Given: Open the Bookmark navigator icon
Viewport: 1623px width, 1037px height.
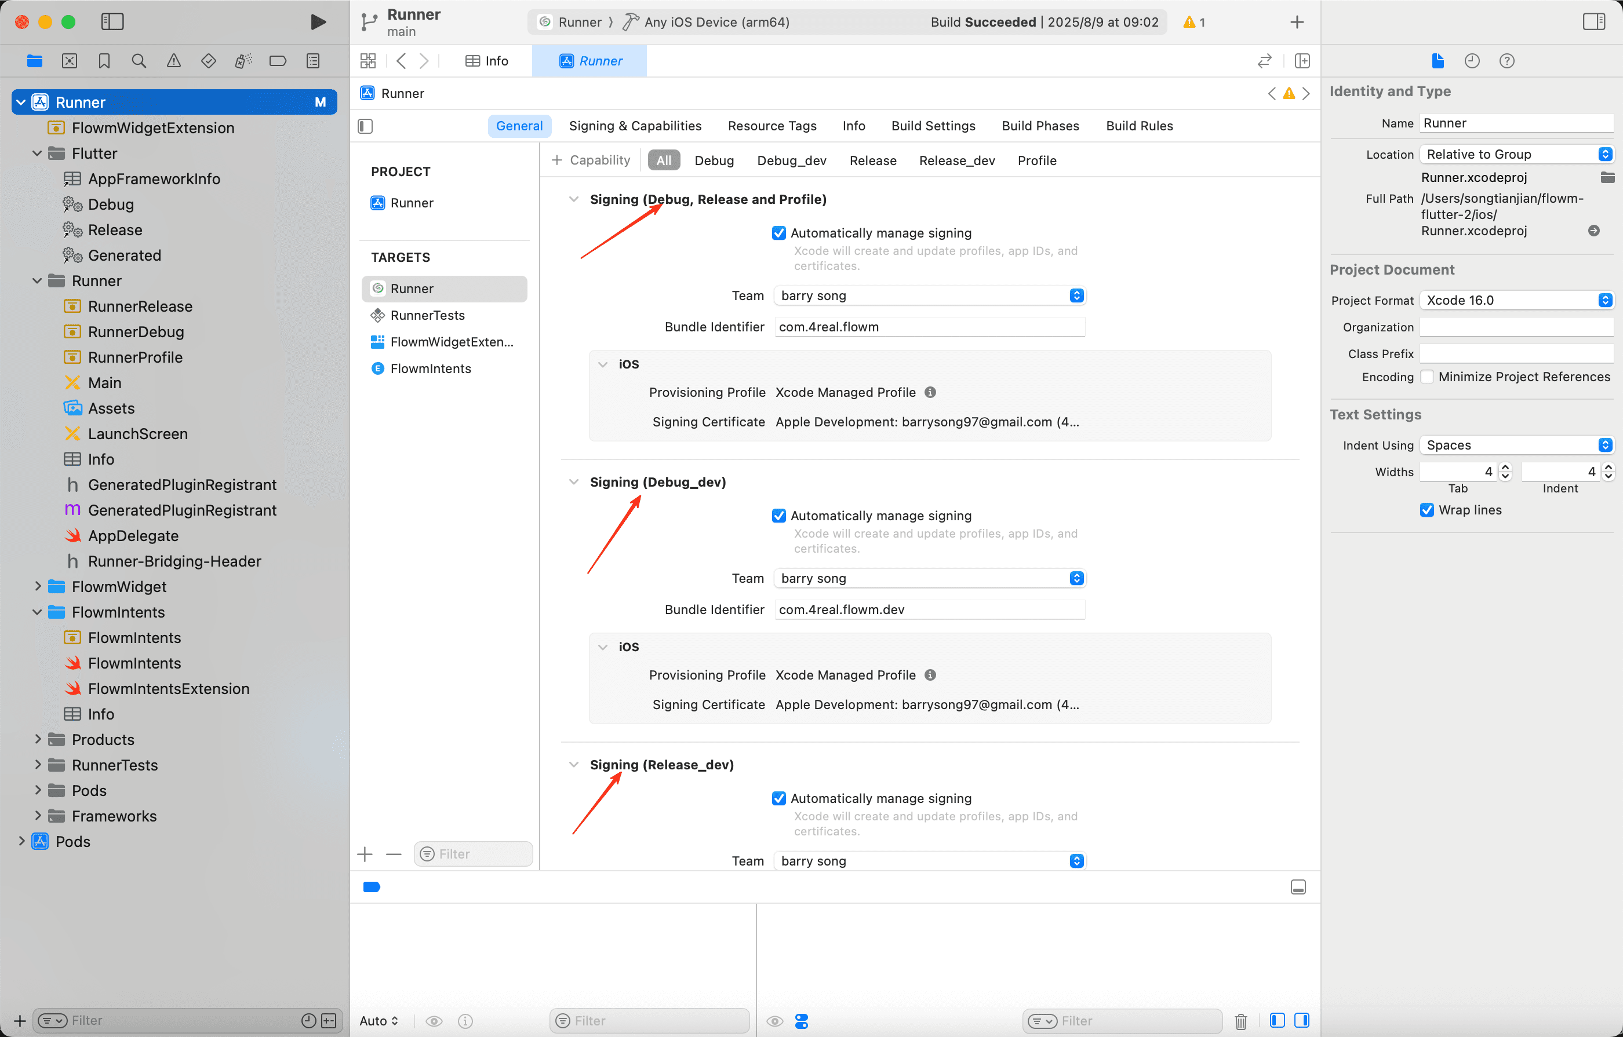Looking at the screenshot, I should coord(104,61).
